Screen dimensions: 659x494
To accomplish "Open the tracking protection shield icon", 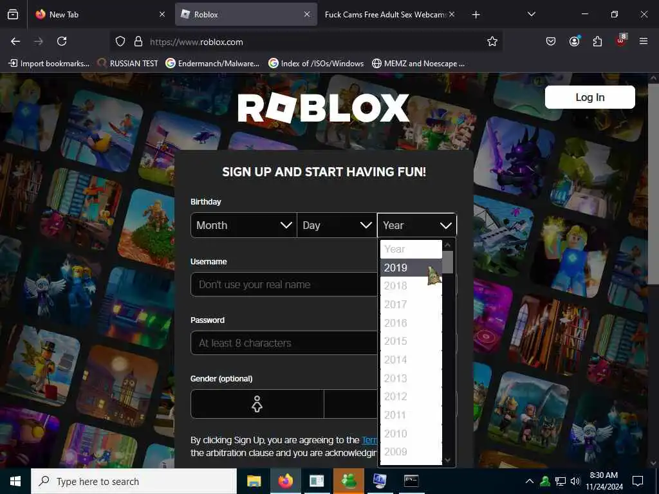I will coord(120,42).
